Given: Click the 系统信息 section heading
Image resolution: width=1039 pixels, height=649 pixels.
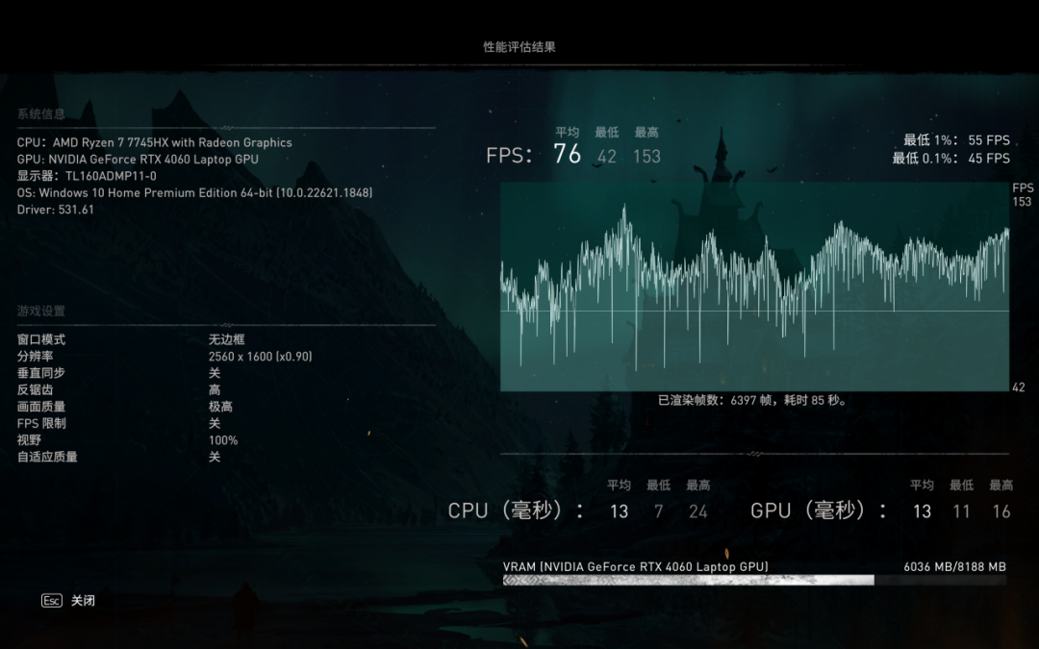Looking at the screenshot, I should [x=41, y=113].
